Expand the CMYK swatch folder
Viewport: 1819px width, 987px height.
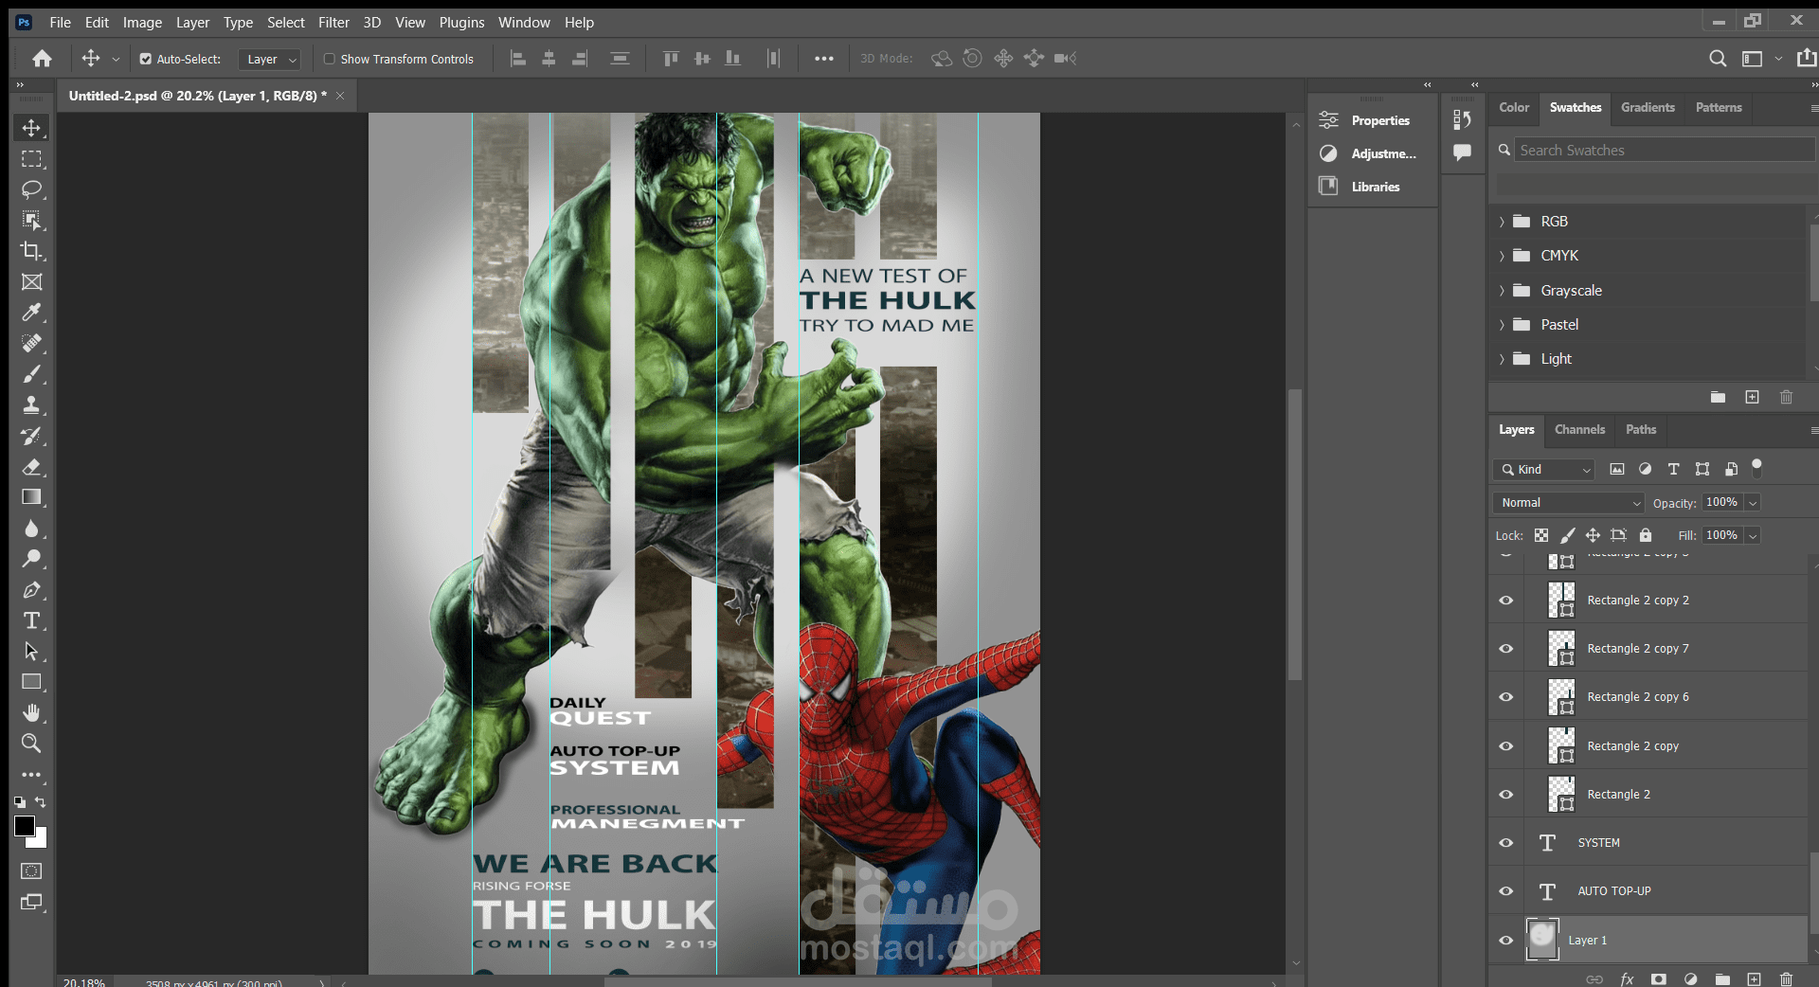point(1502,256)
